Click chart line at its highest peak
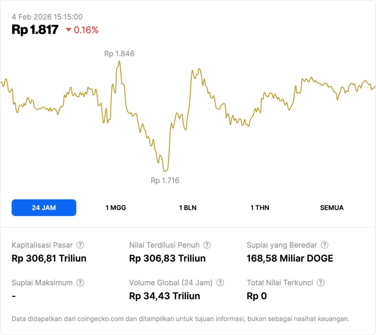Image resolution: width=376 pixels, height=335 pixels. (119, 61)
